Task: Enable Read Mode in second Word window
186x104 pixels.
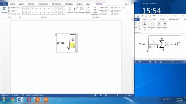Action: coord(150,62)
